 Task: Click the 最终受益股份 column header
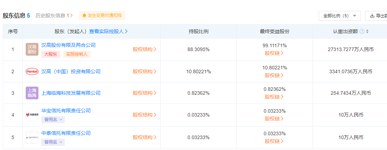coord(275,31)
